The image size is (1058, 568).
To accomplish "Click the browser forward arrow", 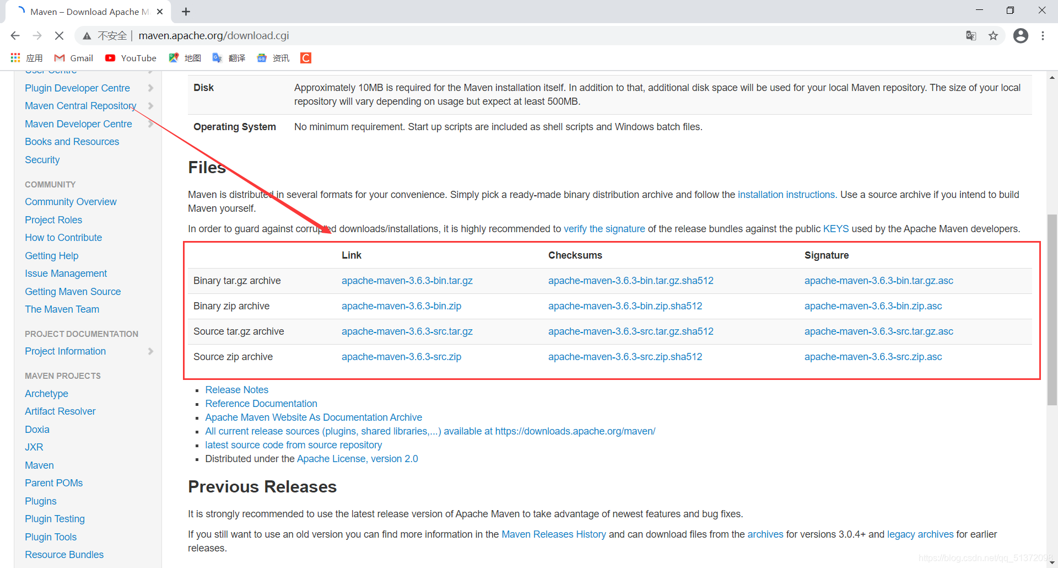I will tap(37, 36).
